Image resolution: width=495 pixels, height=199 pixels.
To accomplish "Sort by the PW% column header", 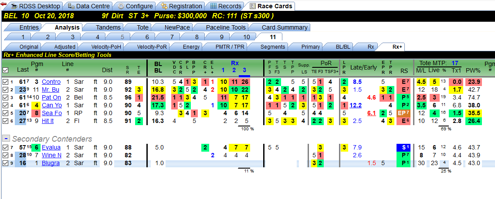I will pyautogui.click(x=473, y=70).
